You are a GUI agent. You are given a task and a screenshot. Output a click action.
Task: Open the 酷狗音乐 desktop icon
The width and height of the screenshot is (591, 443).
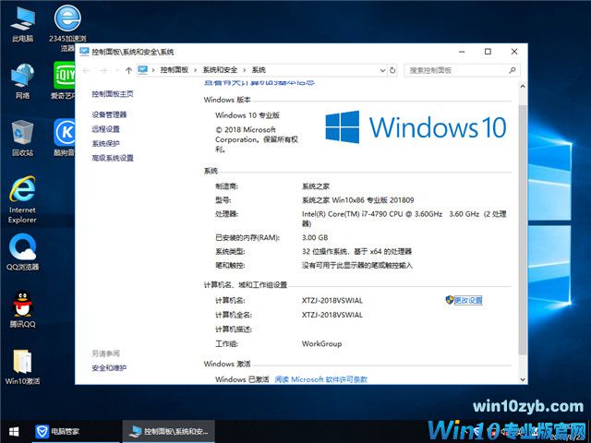click(64, 138)
